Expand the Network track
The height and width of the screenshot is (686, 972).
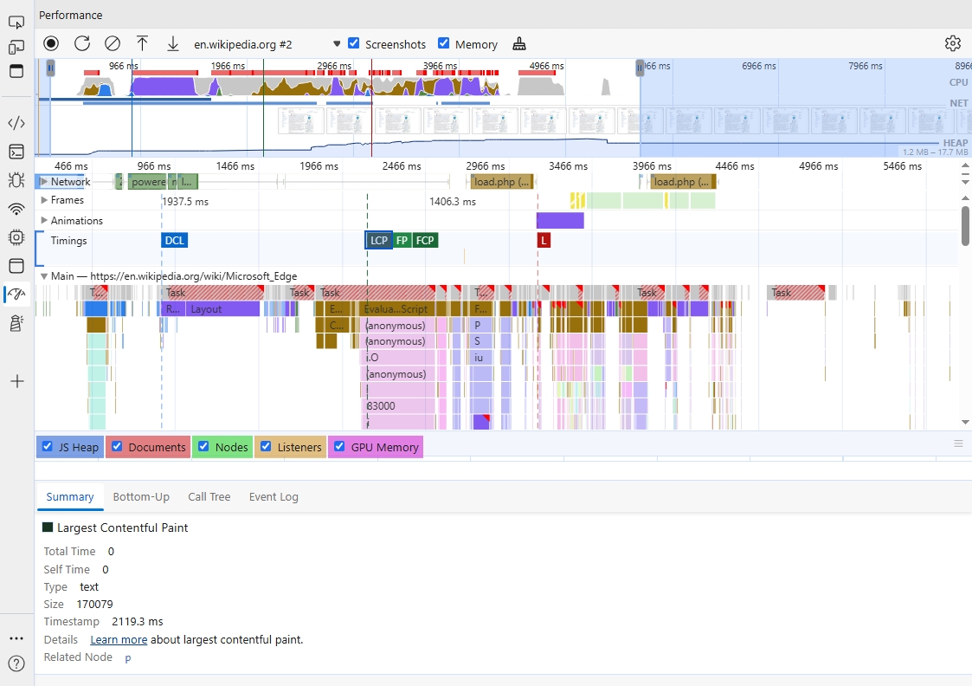point(43,182)
